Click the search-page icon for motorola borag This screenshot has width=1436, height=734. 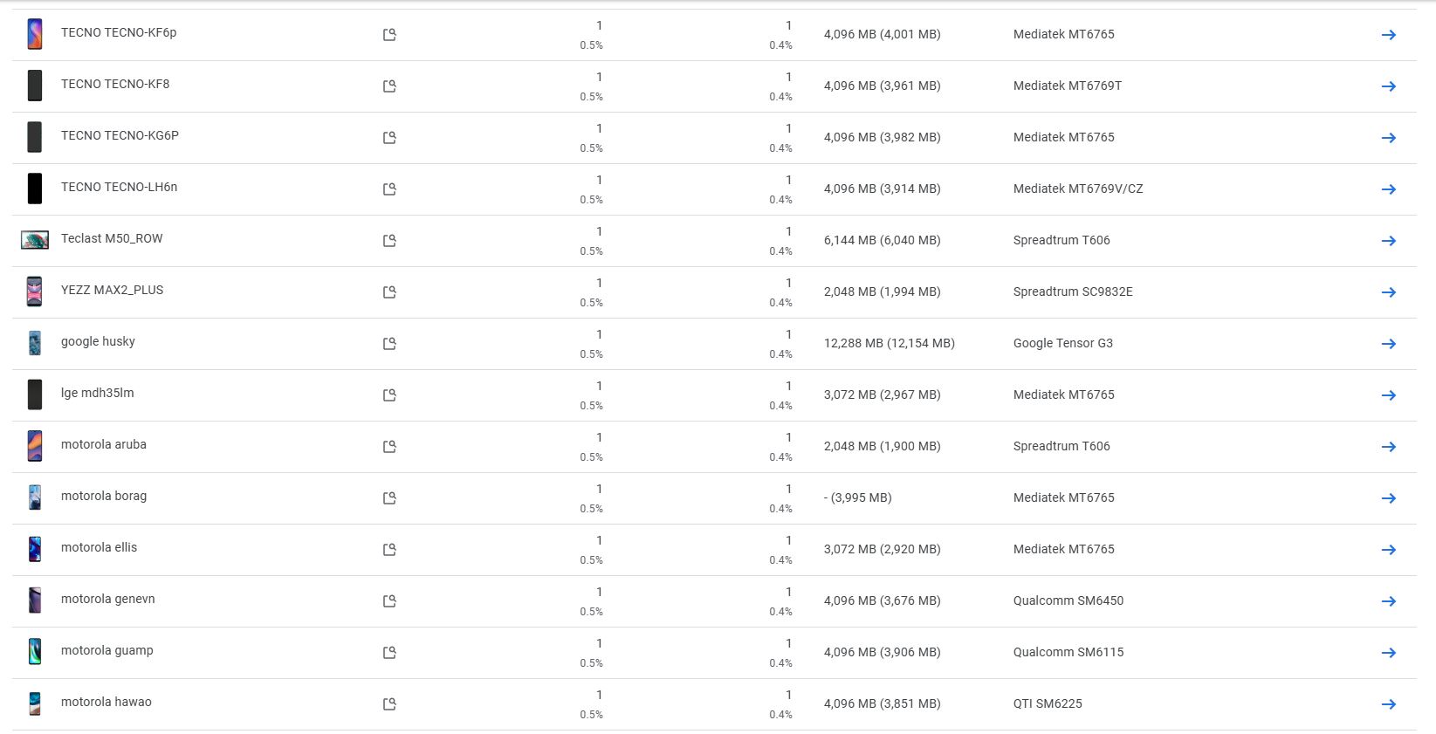click(389, 498)
